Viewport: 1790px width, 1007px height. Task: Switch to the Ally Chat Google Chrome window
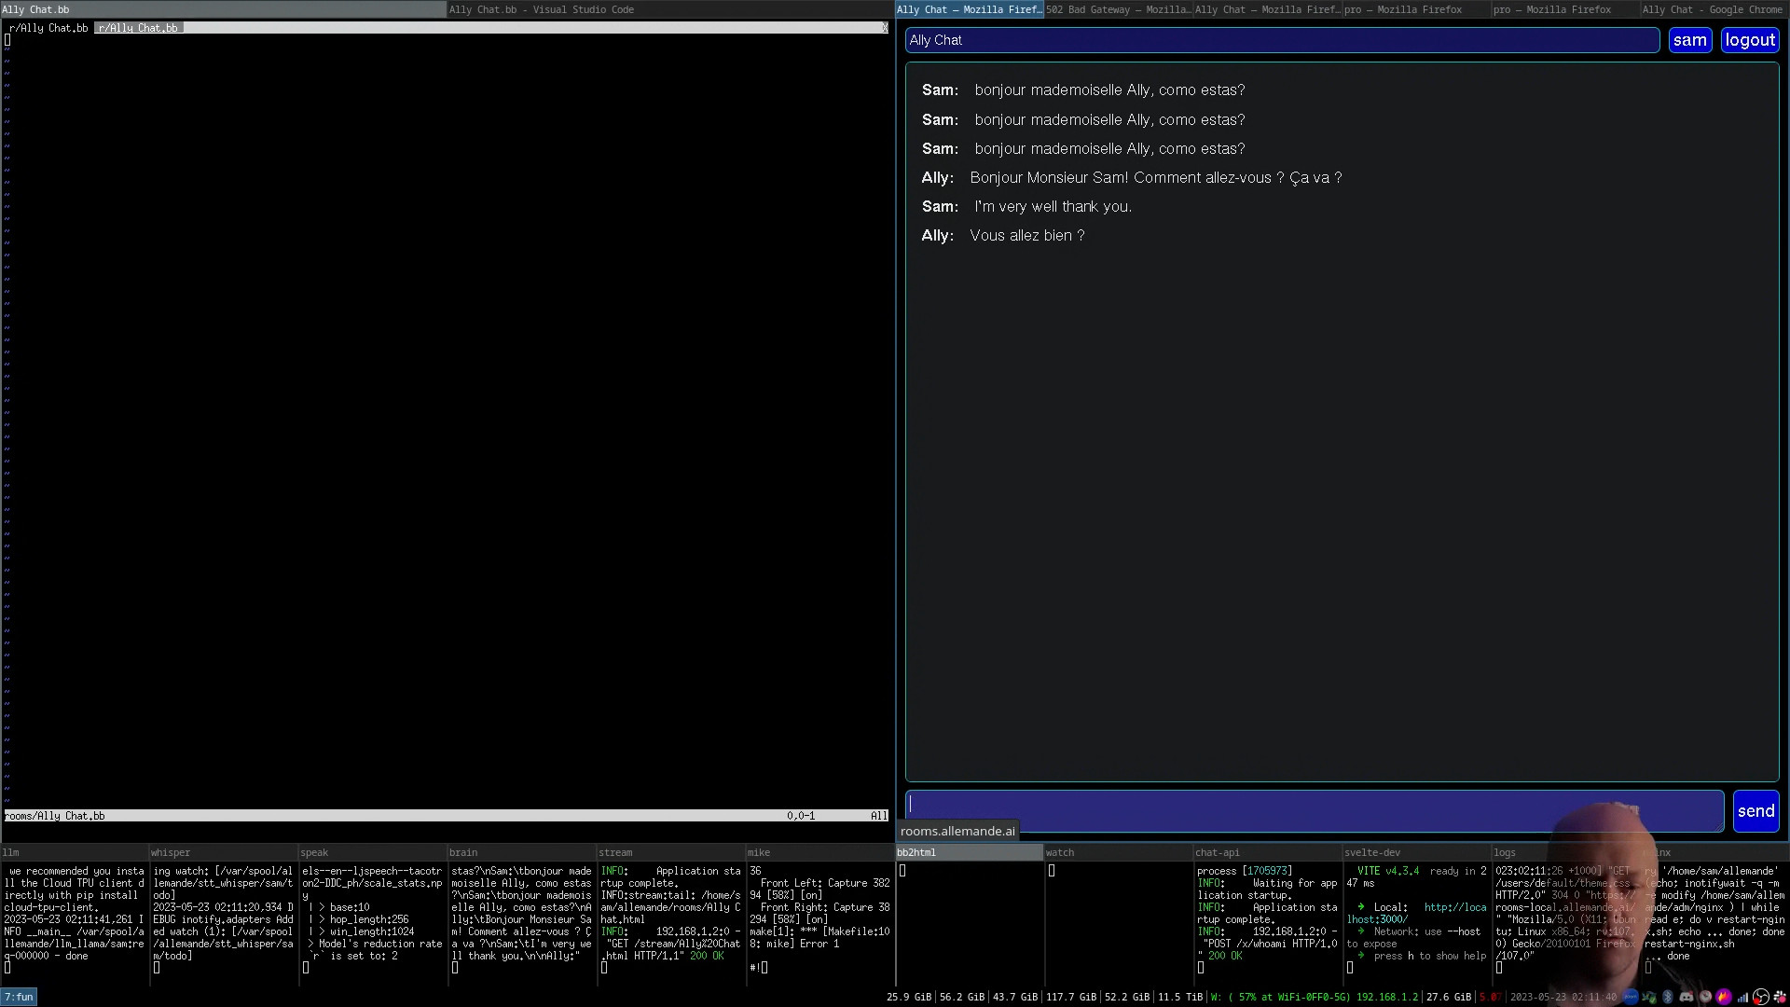(1714, 9)
